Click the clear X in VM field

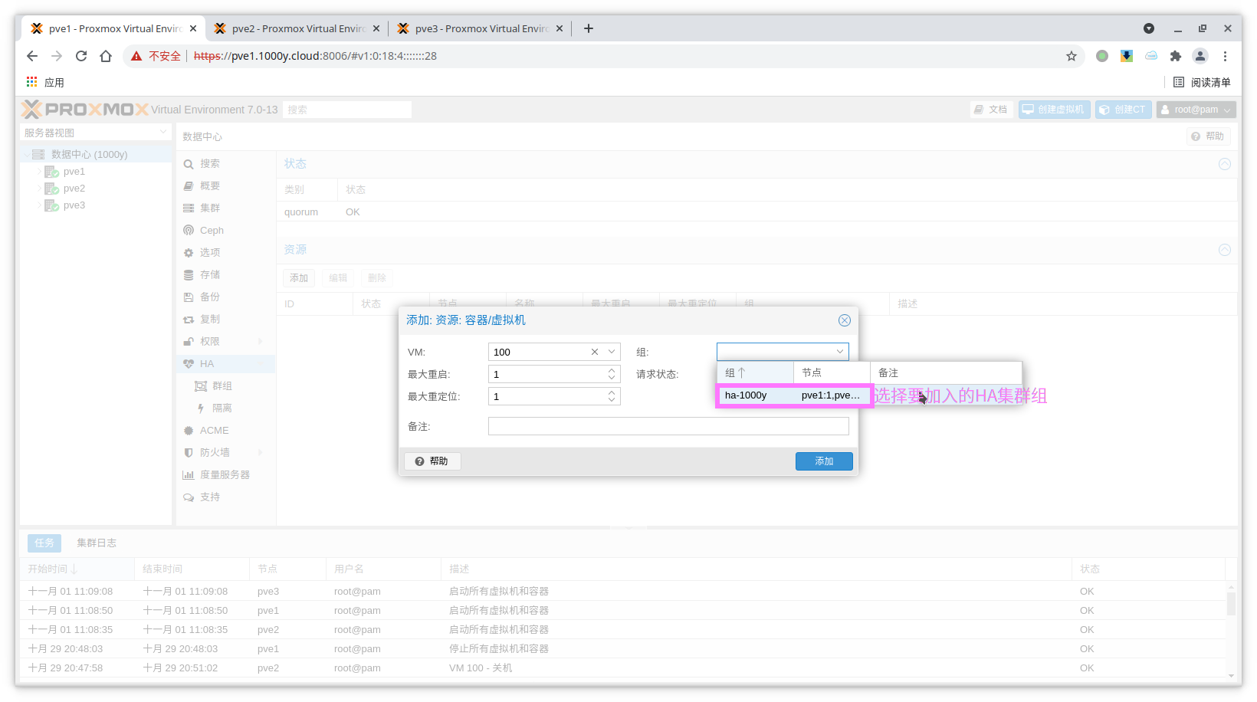pos(595,352)
